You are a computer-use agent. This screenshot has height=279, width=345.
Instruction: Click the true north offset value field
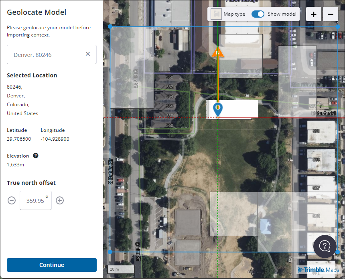point(35,200)
